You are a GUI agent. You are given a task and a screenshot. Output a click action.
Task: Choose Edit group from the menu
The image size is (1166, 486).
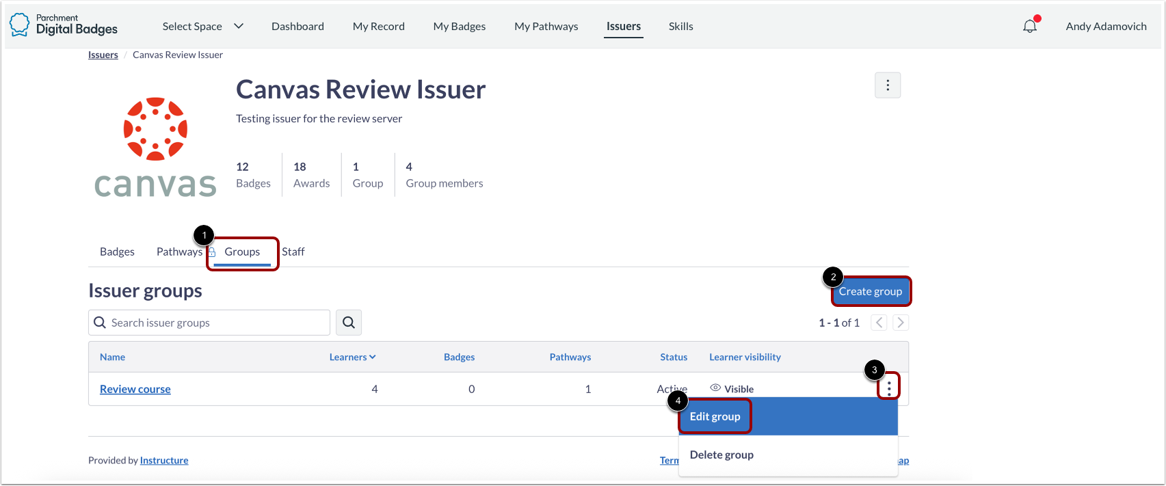click(788, 416)
